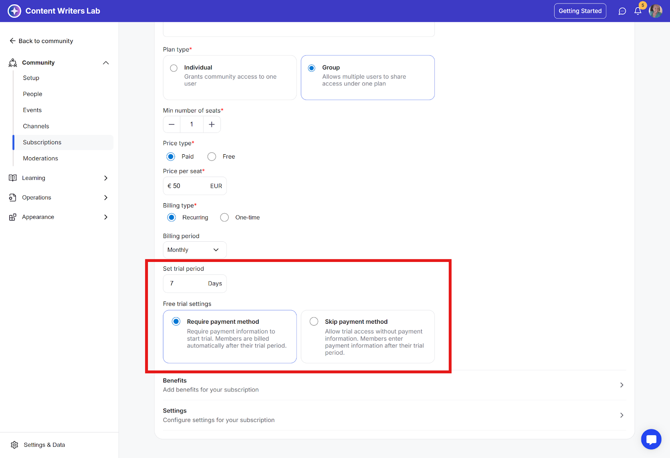Image resolution: width=670 pixels, height=458 pixels.
Task: Open Events in the Community menu
Action: (32, 110)
